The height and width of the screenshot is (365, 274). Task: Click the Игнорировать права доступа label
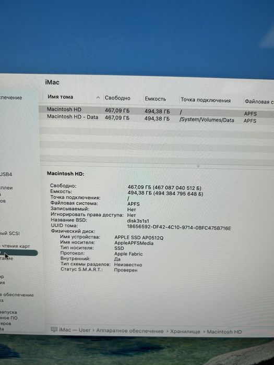pos(87,214)
